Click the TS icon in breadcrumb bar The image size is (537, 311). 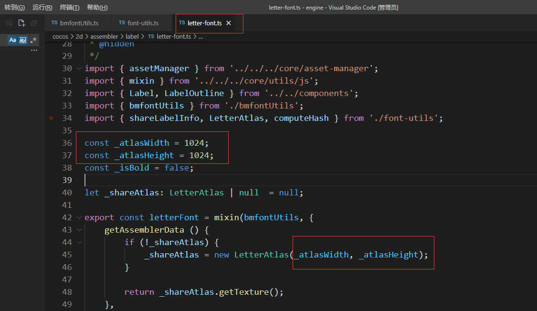pos(151,36)
